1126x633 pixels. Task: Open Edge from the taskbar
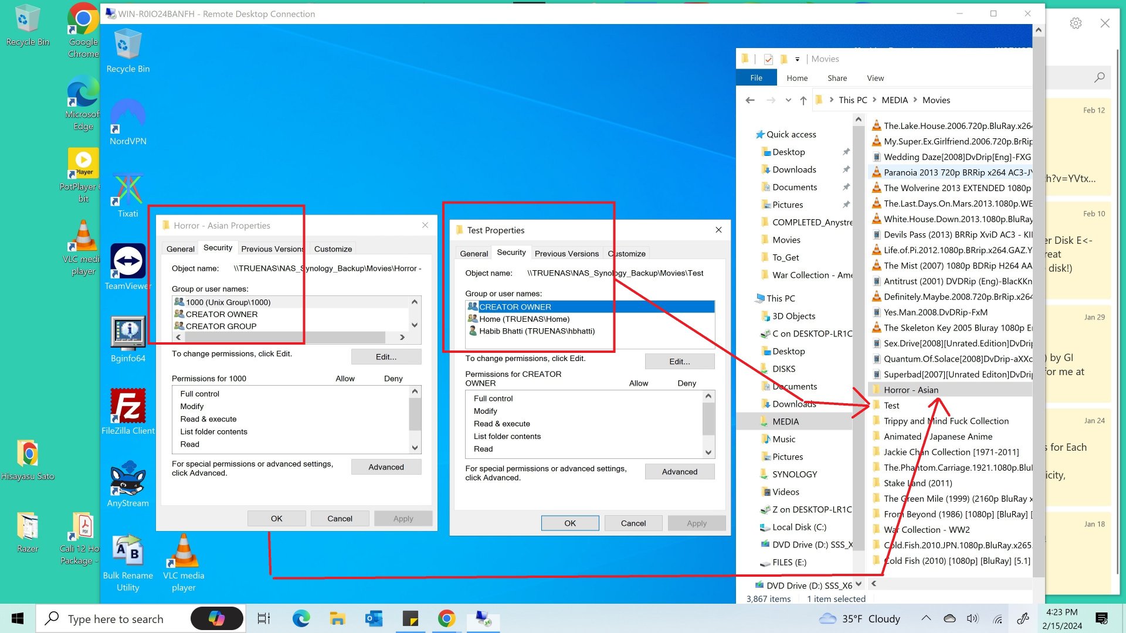(301, 618)
